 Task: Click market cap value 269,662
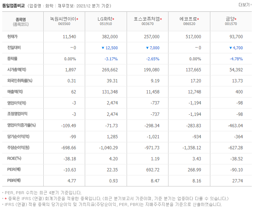point(110,70)
